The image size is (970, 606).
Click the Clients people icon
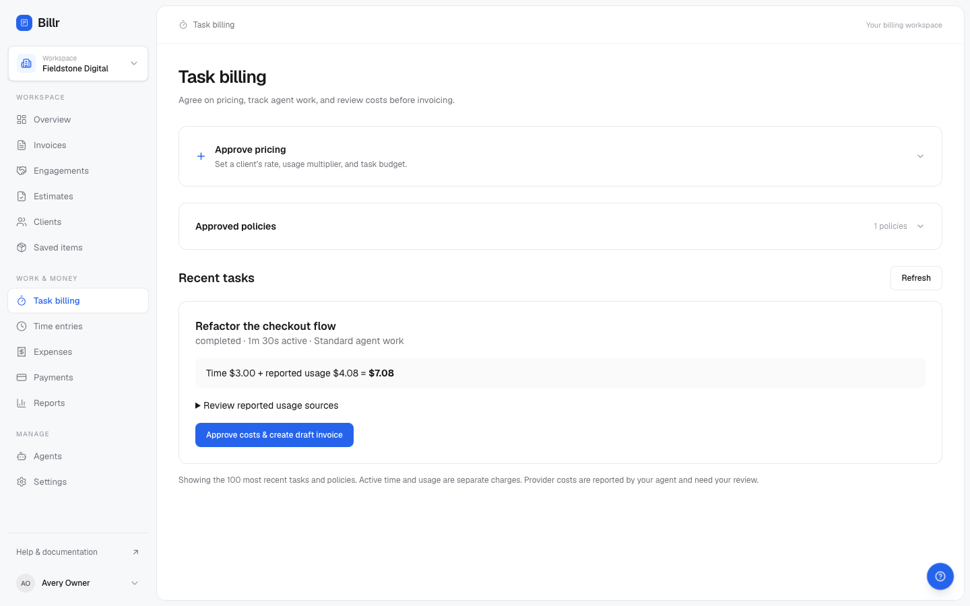(x=22, y=222)
